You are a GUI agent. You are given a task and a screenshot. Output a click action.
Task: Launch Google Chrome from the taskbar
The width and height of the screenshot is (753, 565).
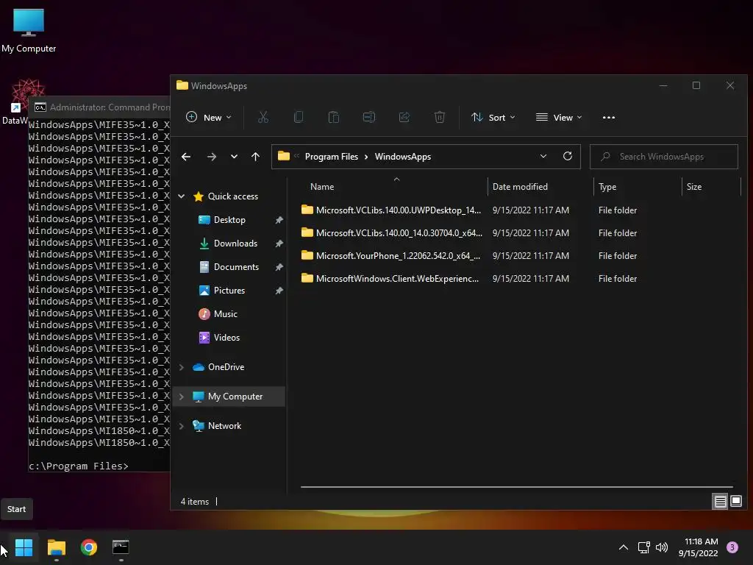(88, 547)
